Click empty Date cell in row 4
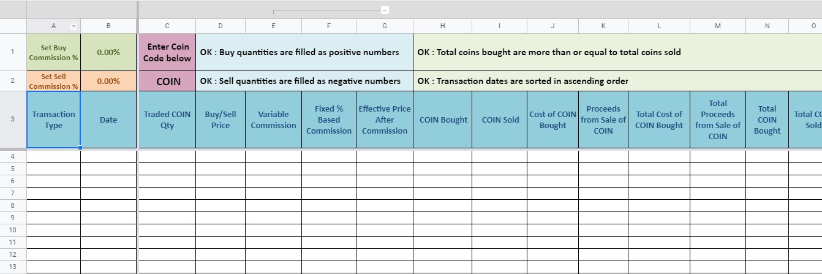Image resolution: width=822 pixels, height=274 pixels. point(108,156)
